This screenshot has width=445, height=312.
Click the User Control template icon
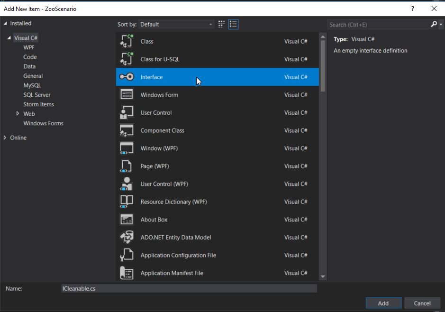(127, 113)
